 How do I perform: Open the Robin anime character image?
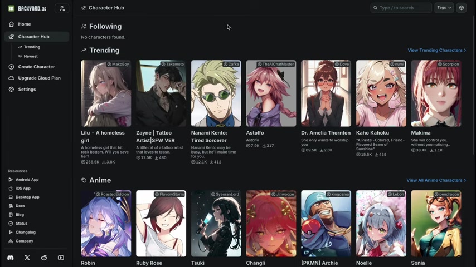106,224
